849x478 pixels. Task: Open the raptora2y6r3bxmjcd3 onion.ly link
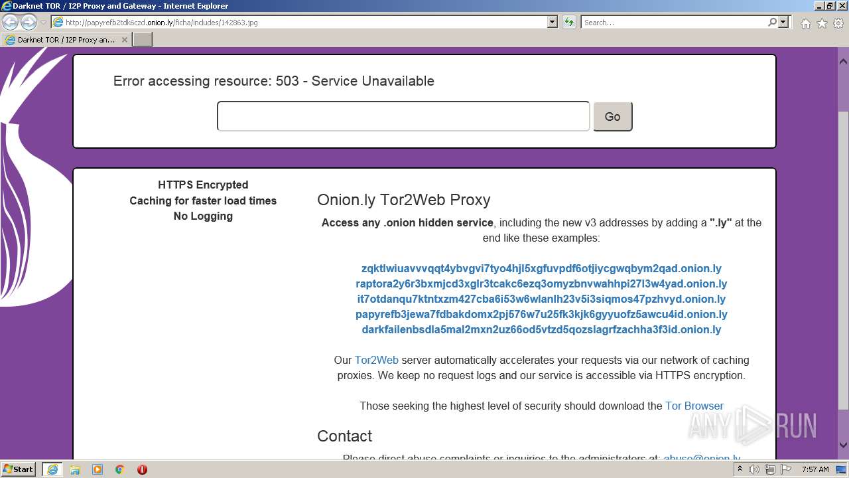click(x=541, y=283)
